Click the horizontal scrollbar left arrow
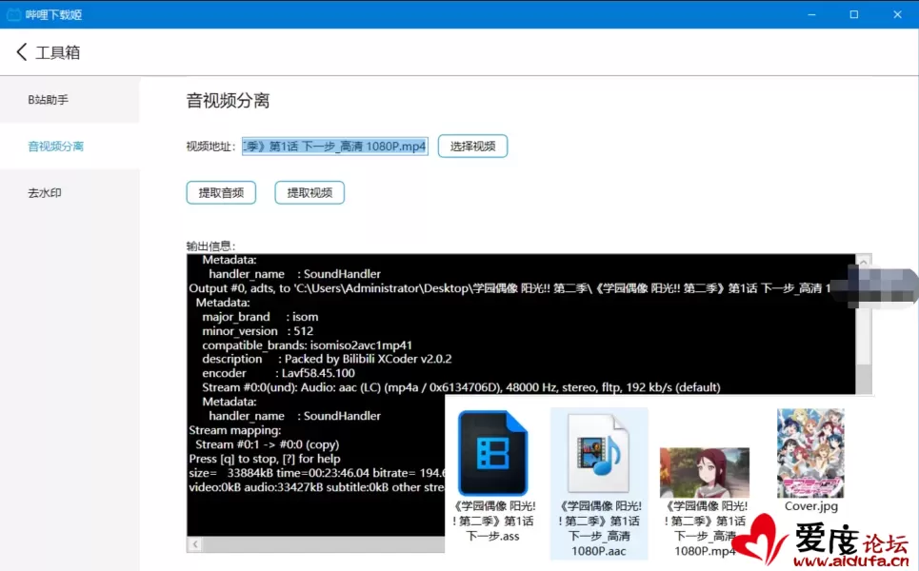This screenshot has width=919, height=571. point(195,544)
